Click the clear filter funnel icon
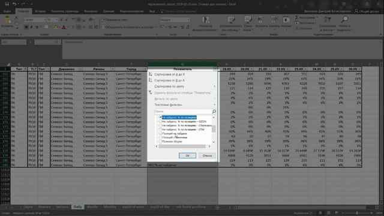The width and height of the screenshot is (384, 216). click(151, 92)
